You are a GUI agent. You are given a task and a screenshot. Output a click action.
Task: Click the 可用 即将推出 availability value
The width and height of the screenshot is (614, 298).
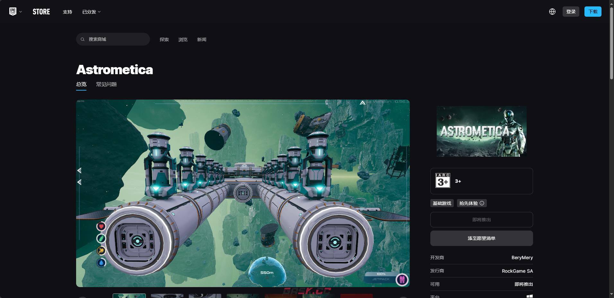(524, 284)
